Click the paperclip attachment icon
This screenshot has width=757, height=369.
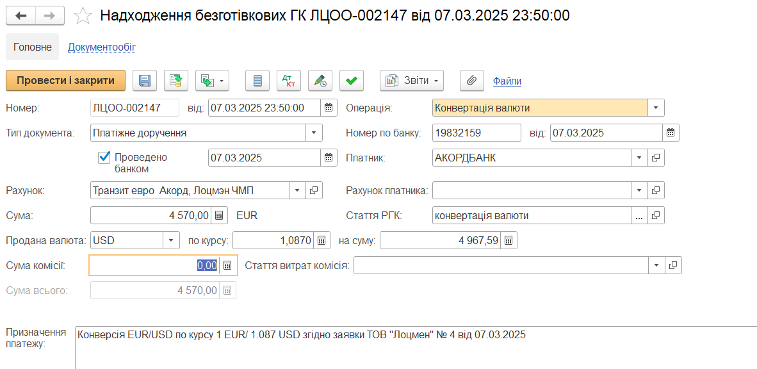tap(471, 81)
